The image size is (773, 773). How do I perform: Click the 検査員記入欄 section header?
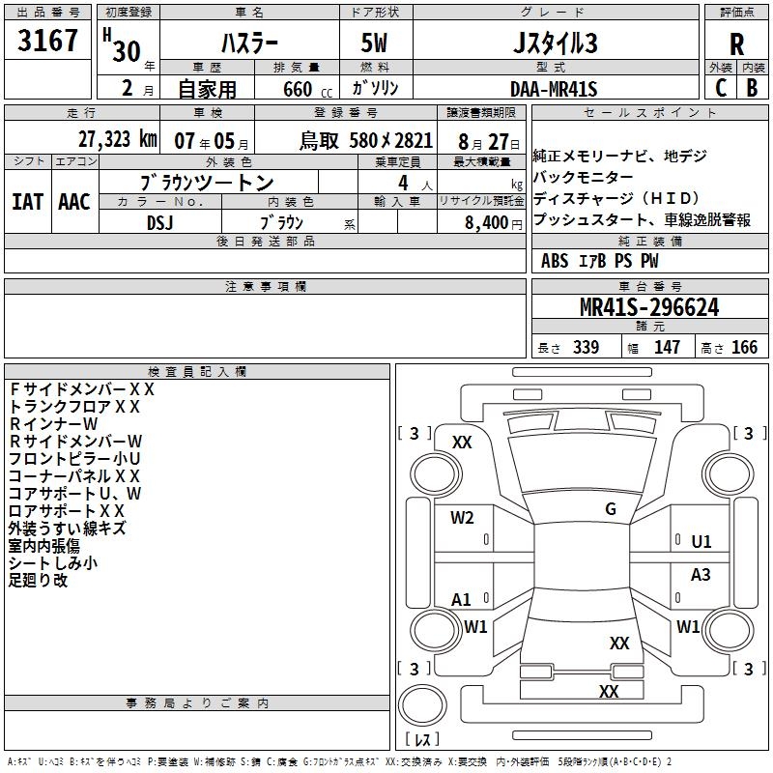click(197, 372)
